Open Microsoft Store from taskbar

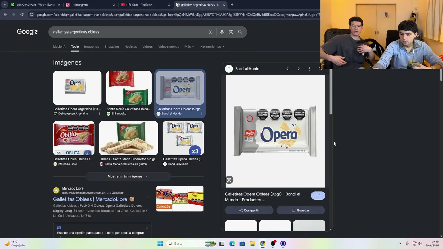242,243
